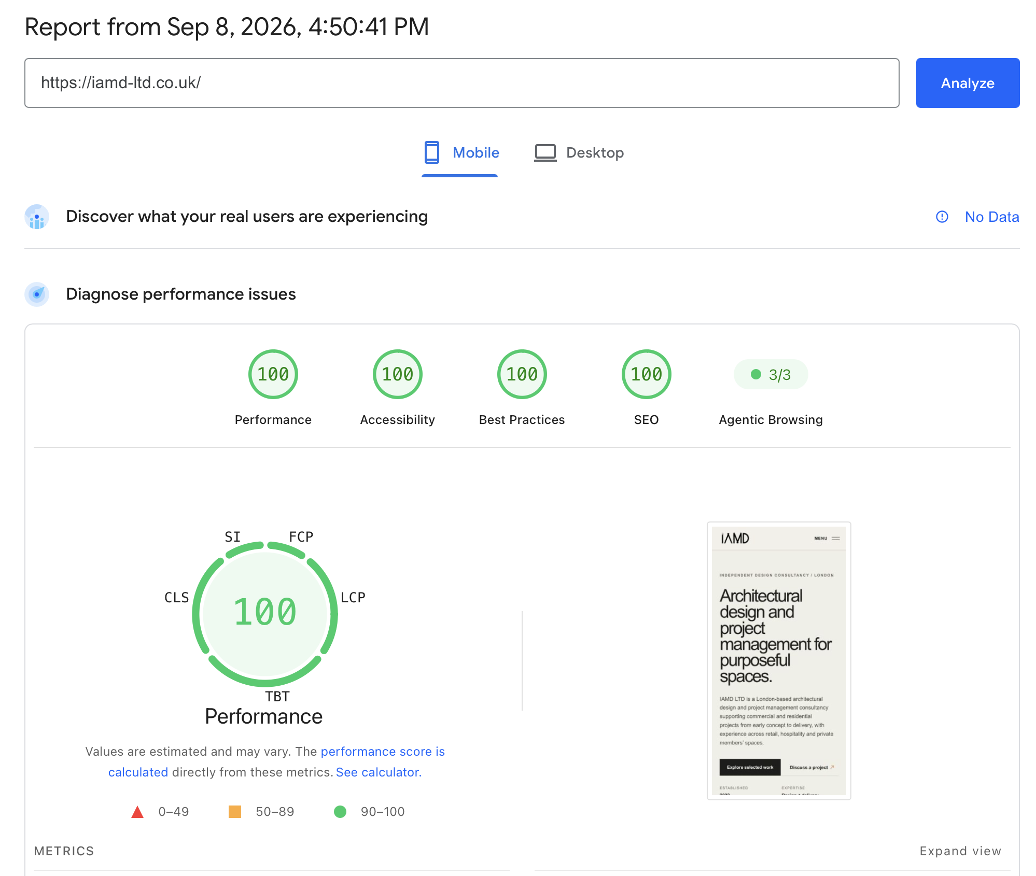Screen dimensions: 1036x876
Task: Switch to the Desktop tab
Action: click(579, 153)
